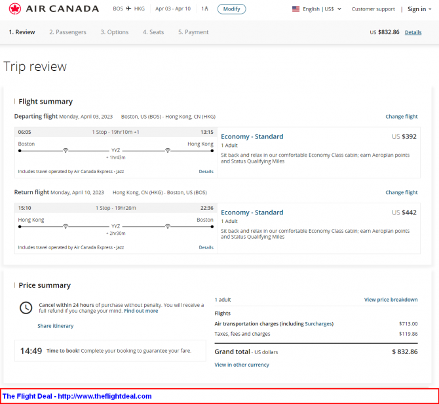Click the passenger count icon in header
This screenshot has height=404, width=439.
[x=206, y=9]
